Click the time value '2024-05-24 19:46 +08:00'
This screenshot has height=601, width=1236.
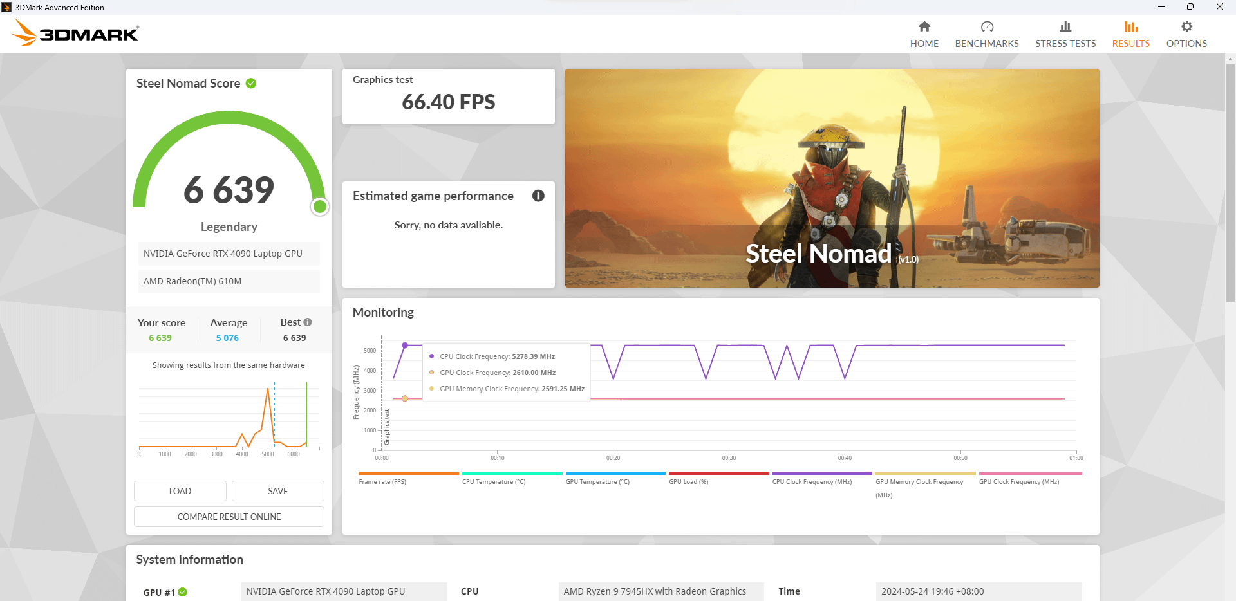(979, 591)
